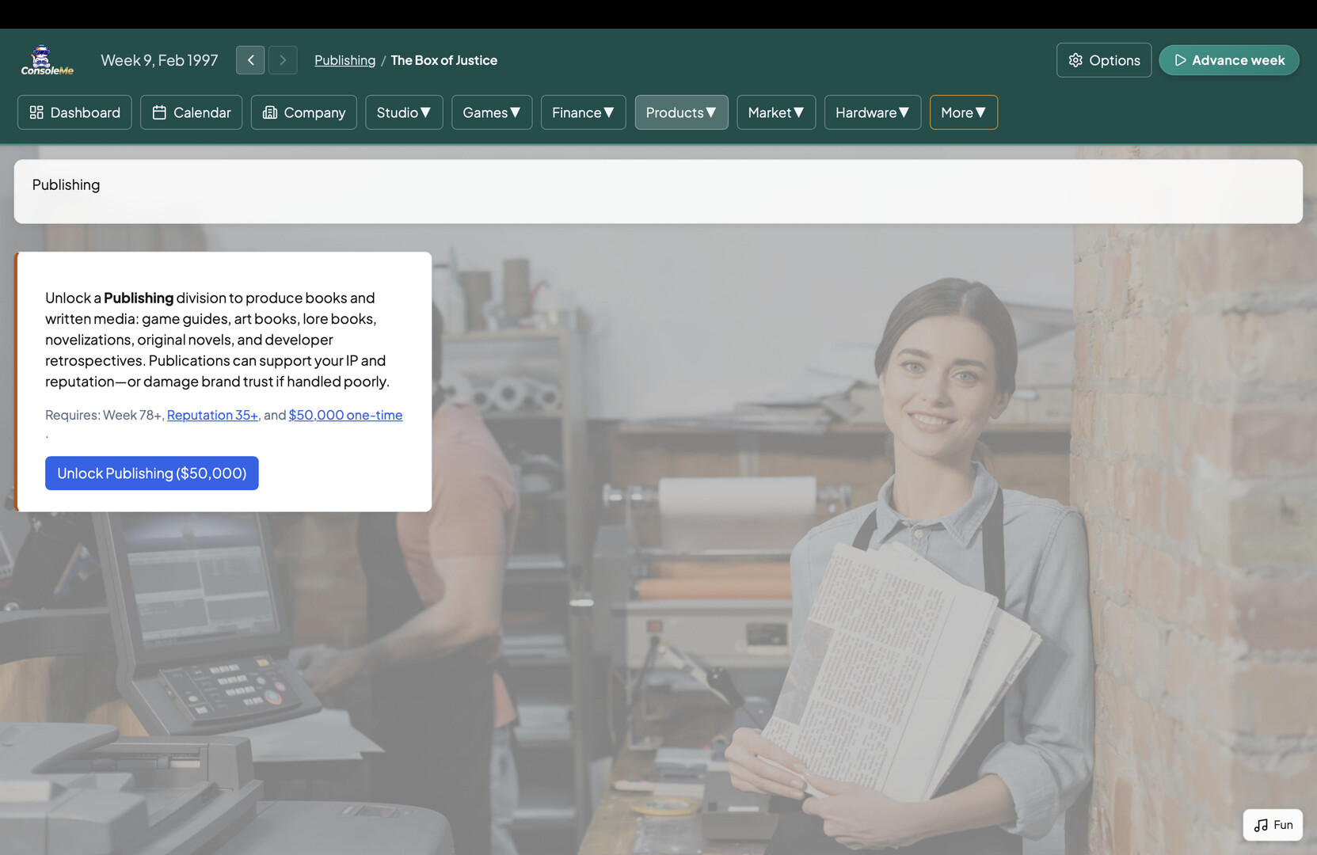Open the Dashboard grid icon tab
This screenshot has width=1317, height=855.
[74, 112]
